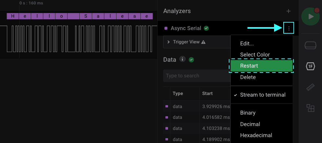Select Hexadecimal display format
Viewport: 322px width, 143px height.
[x=256, y=135]
